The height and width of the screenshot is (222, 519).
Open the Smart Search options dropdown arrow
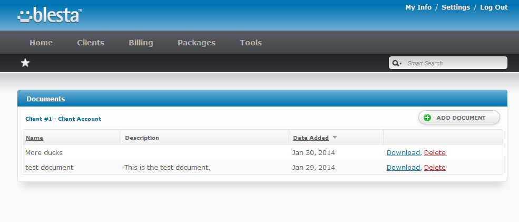[x=400, y=64]
